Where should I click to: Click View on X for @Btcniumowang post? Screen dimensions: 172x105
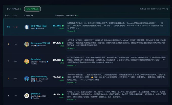pyautogui.click(x=72, y=83)
